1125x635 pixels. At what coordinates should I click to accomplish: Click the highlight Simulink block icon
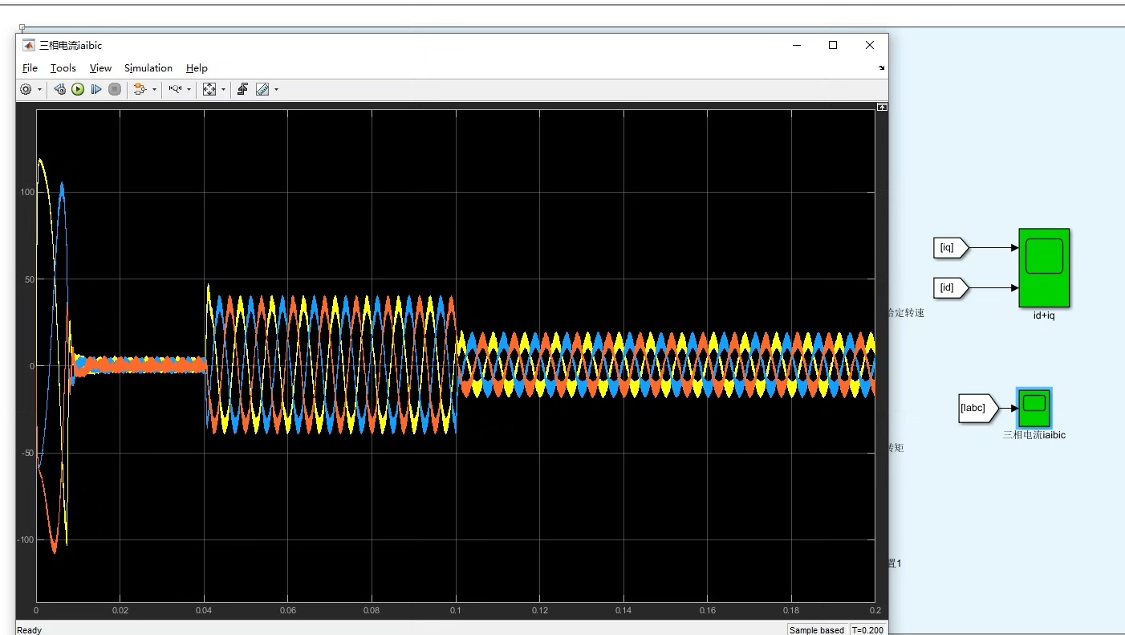pyautogui.click(x=140, y=89)
